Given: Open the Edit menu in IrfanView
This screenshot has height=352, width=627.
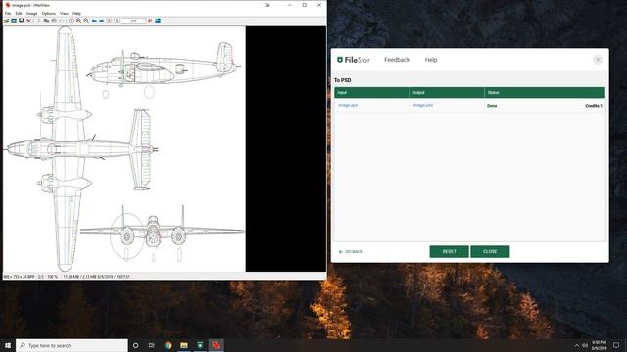Looking at the screenshot, I should [x=19, y=13].
